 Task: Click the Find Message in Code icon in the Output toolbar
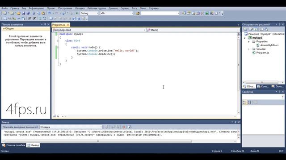click(106, 127)
